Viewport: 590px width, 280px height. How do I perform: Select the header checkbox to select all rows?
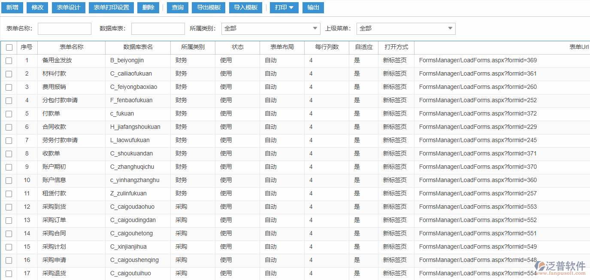pos(9,47)
